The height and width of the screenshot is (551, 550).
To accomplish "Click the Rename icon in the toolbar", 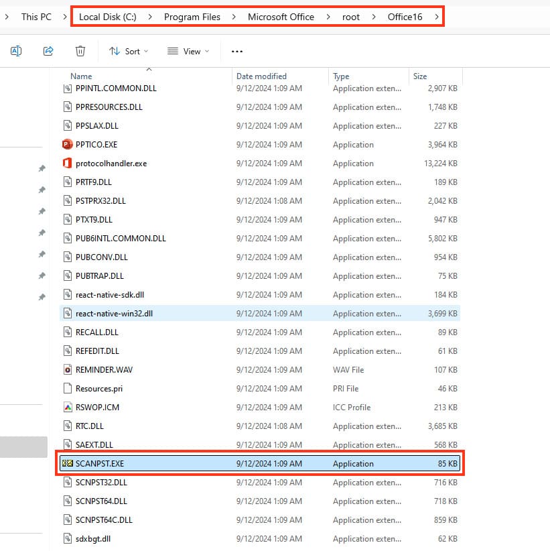I will [16, 51].
